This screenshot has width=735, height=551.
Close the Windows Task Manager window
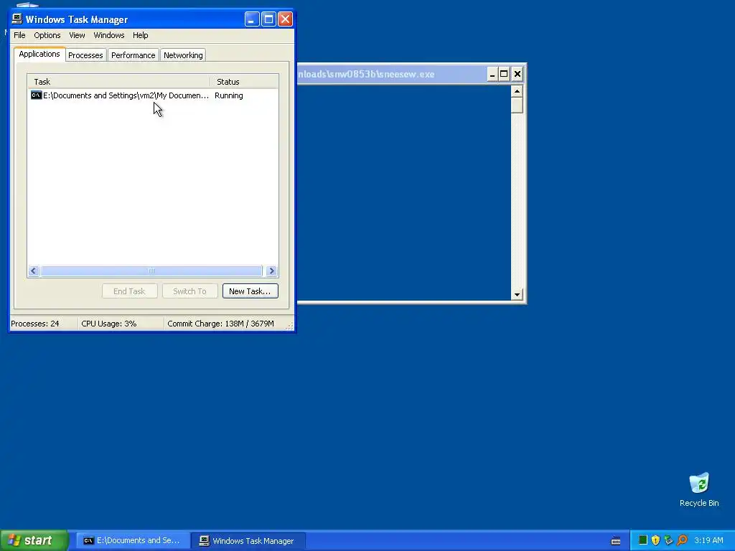[x=285, y=19]
